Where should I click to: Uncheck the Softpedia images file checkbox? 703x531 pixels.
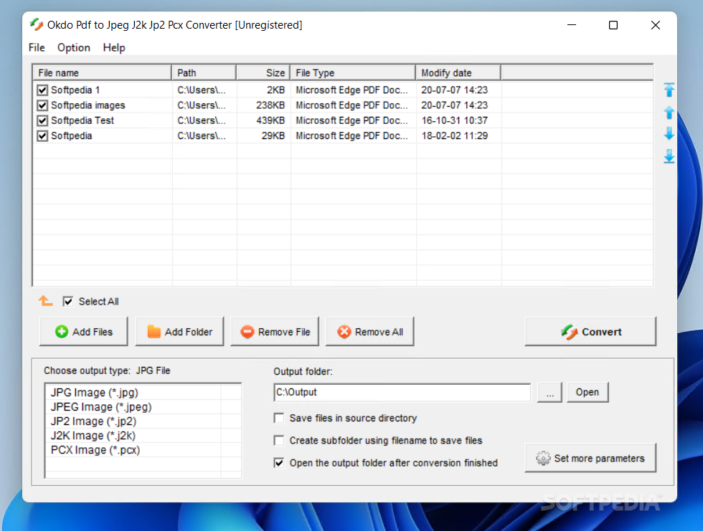[42, 105]
